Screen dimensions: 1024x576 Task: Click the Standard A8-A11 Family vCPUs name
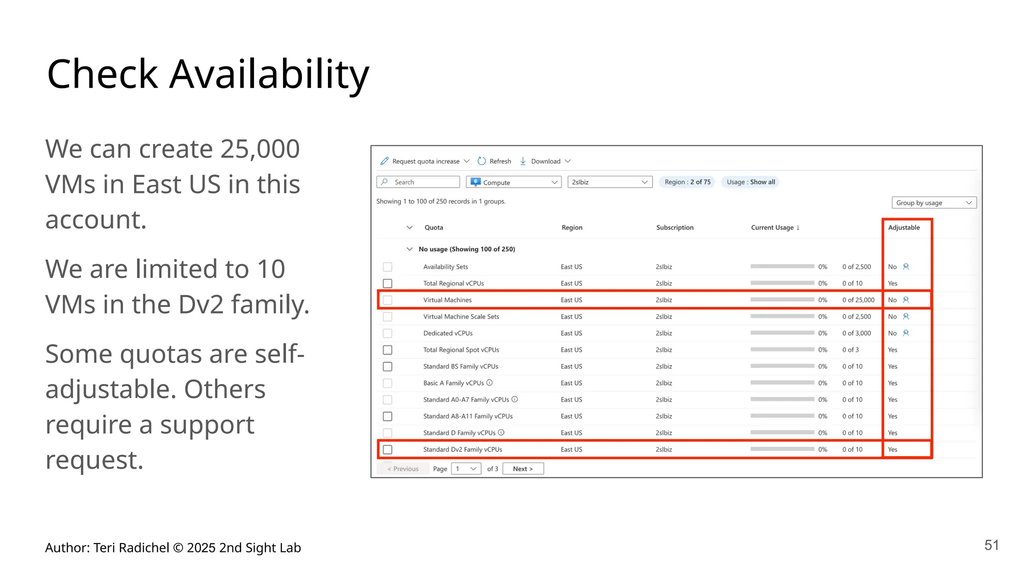point(468,416)
